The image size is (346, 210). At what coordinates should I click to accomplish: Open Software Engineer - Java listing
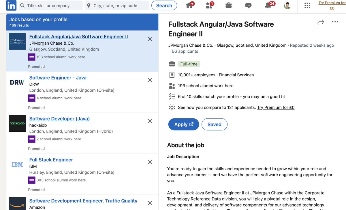tap(58, 78)
